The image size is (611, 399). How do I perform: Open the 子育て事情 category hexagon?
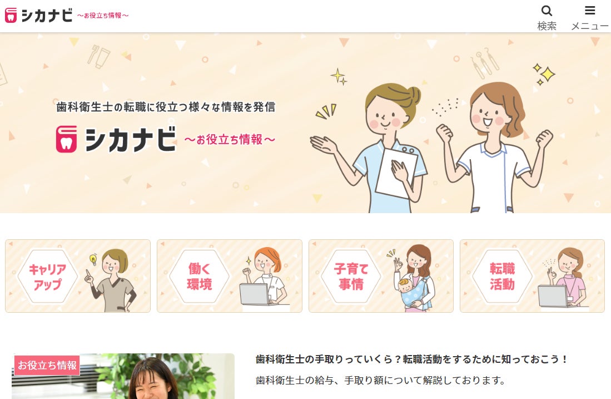click(x=351, y=277)
